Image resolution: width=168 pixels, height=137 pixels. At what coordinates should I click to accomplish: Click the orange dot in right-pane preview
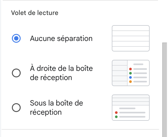pyautogui.click(x=130, y=82)
